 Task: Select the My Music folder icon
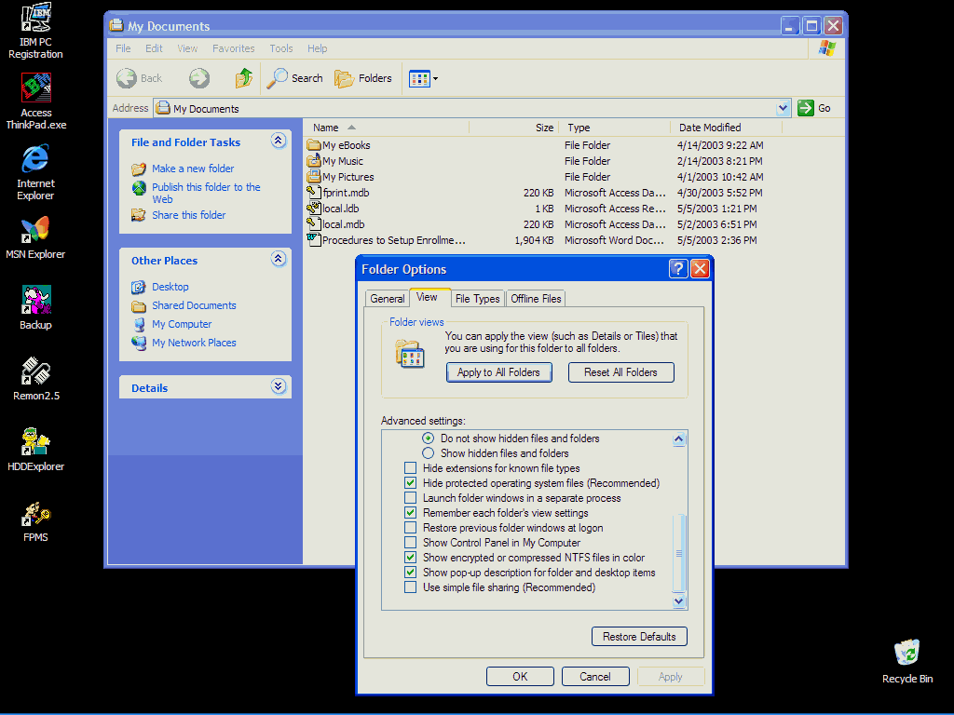pos(314,160)
